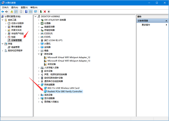Collapse the 其他设备 category
The image size is (169, 121).
pyautogui.click(x=39, y=54)
